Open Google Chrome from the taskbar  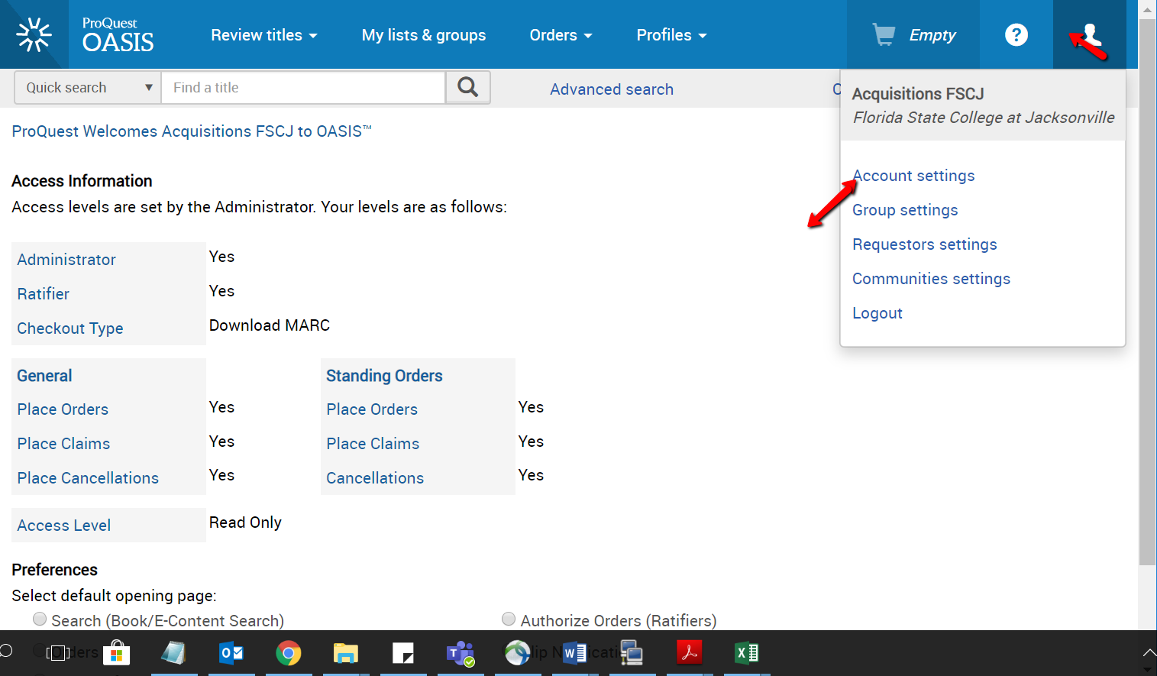288,653
